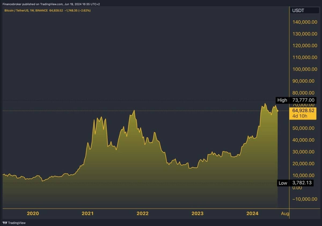
Task: Click the last price dot on chart line
Action: pyautogui.click(x=277, y=111)
